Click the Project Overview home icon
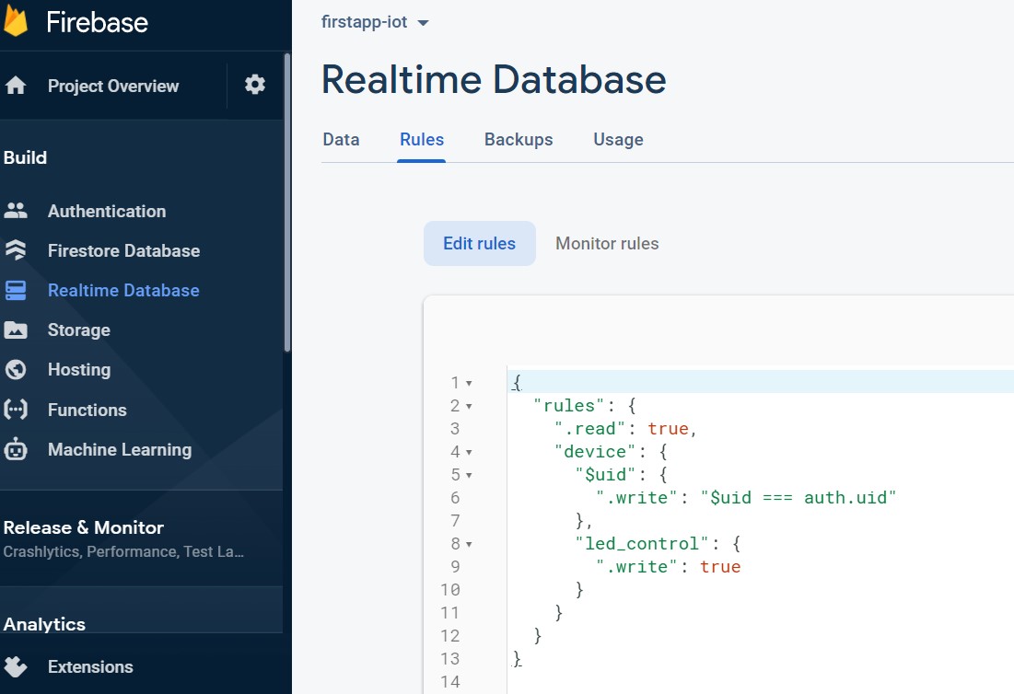Viewport: 1014px width, 694px height. (x=16, y=86)
